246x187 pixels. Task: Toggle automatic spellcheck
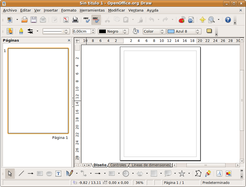[96, 20]
